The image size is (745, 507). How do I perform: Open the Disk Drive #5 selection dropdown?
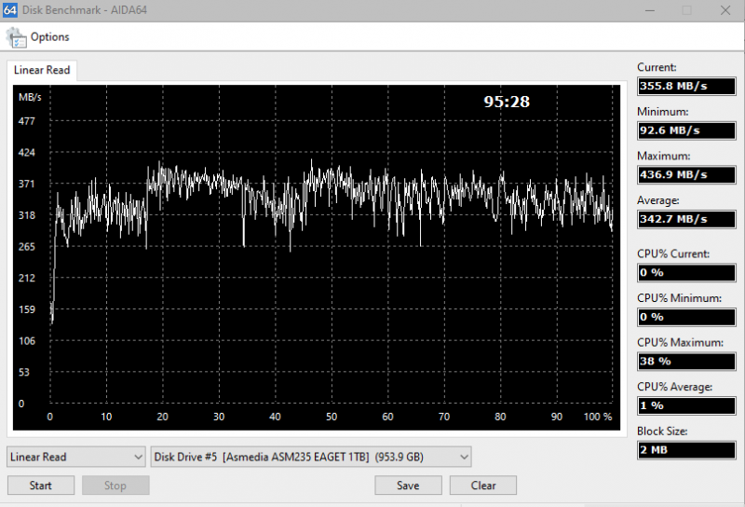(311, 457)
